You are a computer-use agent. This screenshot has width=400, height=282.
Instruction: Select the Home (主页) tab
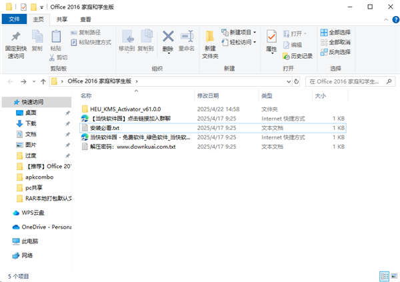38,19
